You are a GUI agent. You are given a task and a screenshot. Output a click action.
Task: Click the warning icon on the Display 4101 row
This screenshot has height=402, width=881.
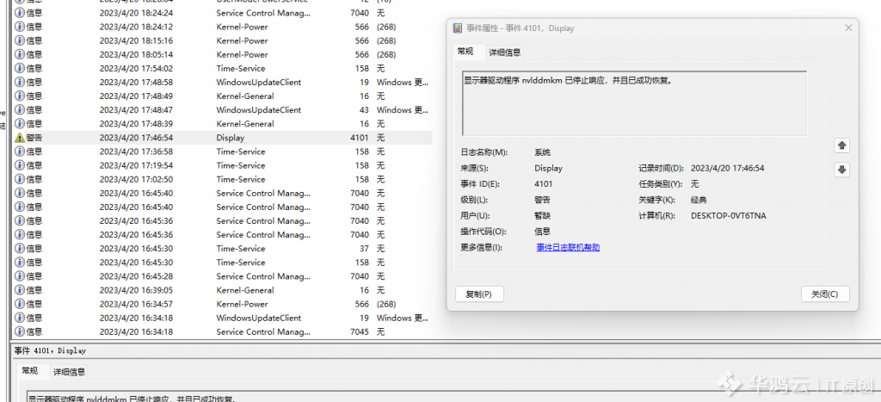pyautogui.click(x=20, y=138)
